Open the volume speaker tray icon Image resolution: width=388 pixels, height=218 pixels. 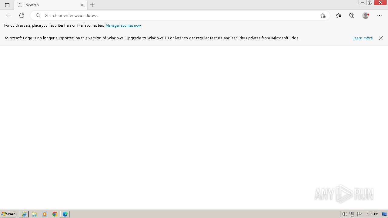pos(344,214)
